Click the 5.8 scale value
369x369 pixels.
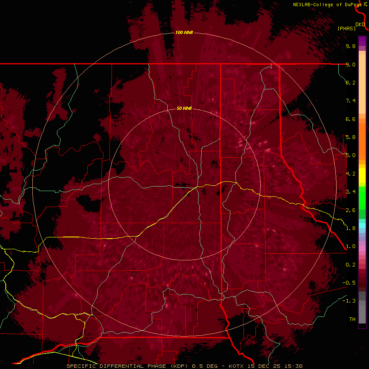[x=351, y=137]
